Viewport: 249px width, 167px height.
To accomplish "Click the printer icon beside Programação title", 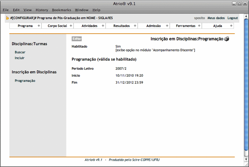I will (x=227, y=39).
